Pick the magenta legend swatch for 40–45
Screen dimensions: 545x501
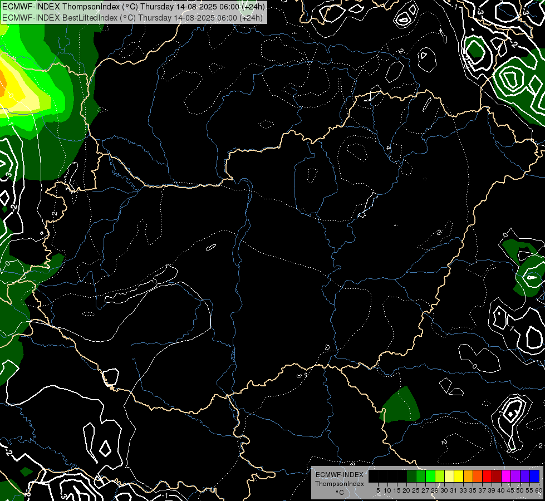[x=506, y=476]
